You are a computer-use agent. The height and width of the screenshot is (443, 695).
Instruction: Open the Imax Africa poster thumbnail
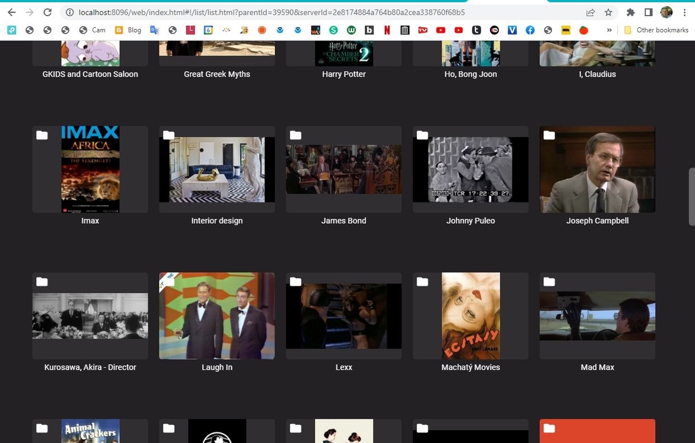coord(90,169)
